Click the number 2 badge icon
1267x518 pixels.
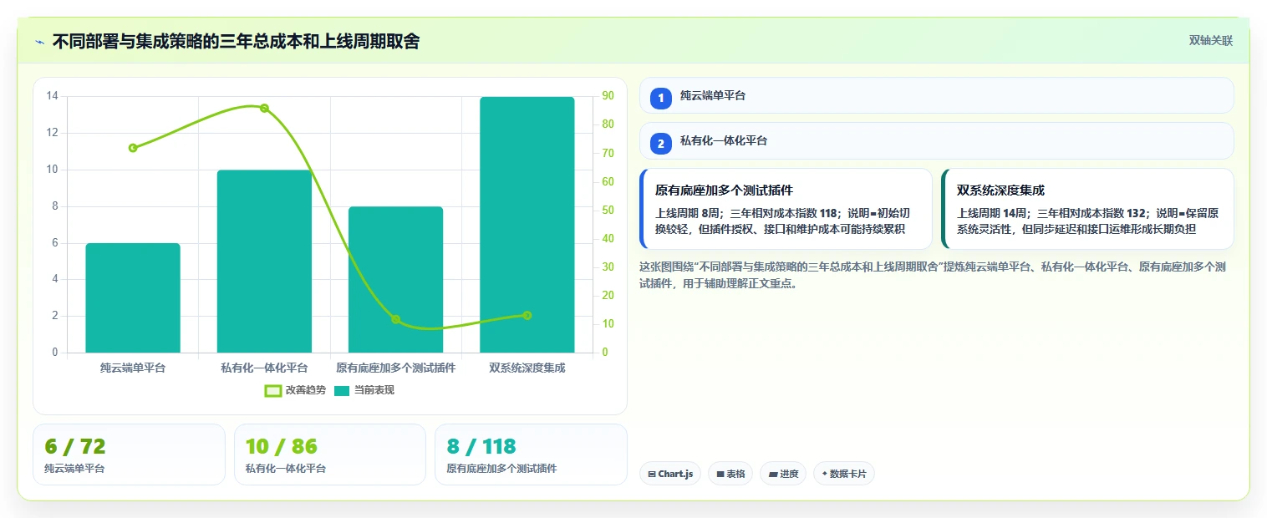click(x=661, y=144)
